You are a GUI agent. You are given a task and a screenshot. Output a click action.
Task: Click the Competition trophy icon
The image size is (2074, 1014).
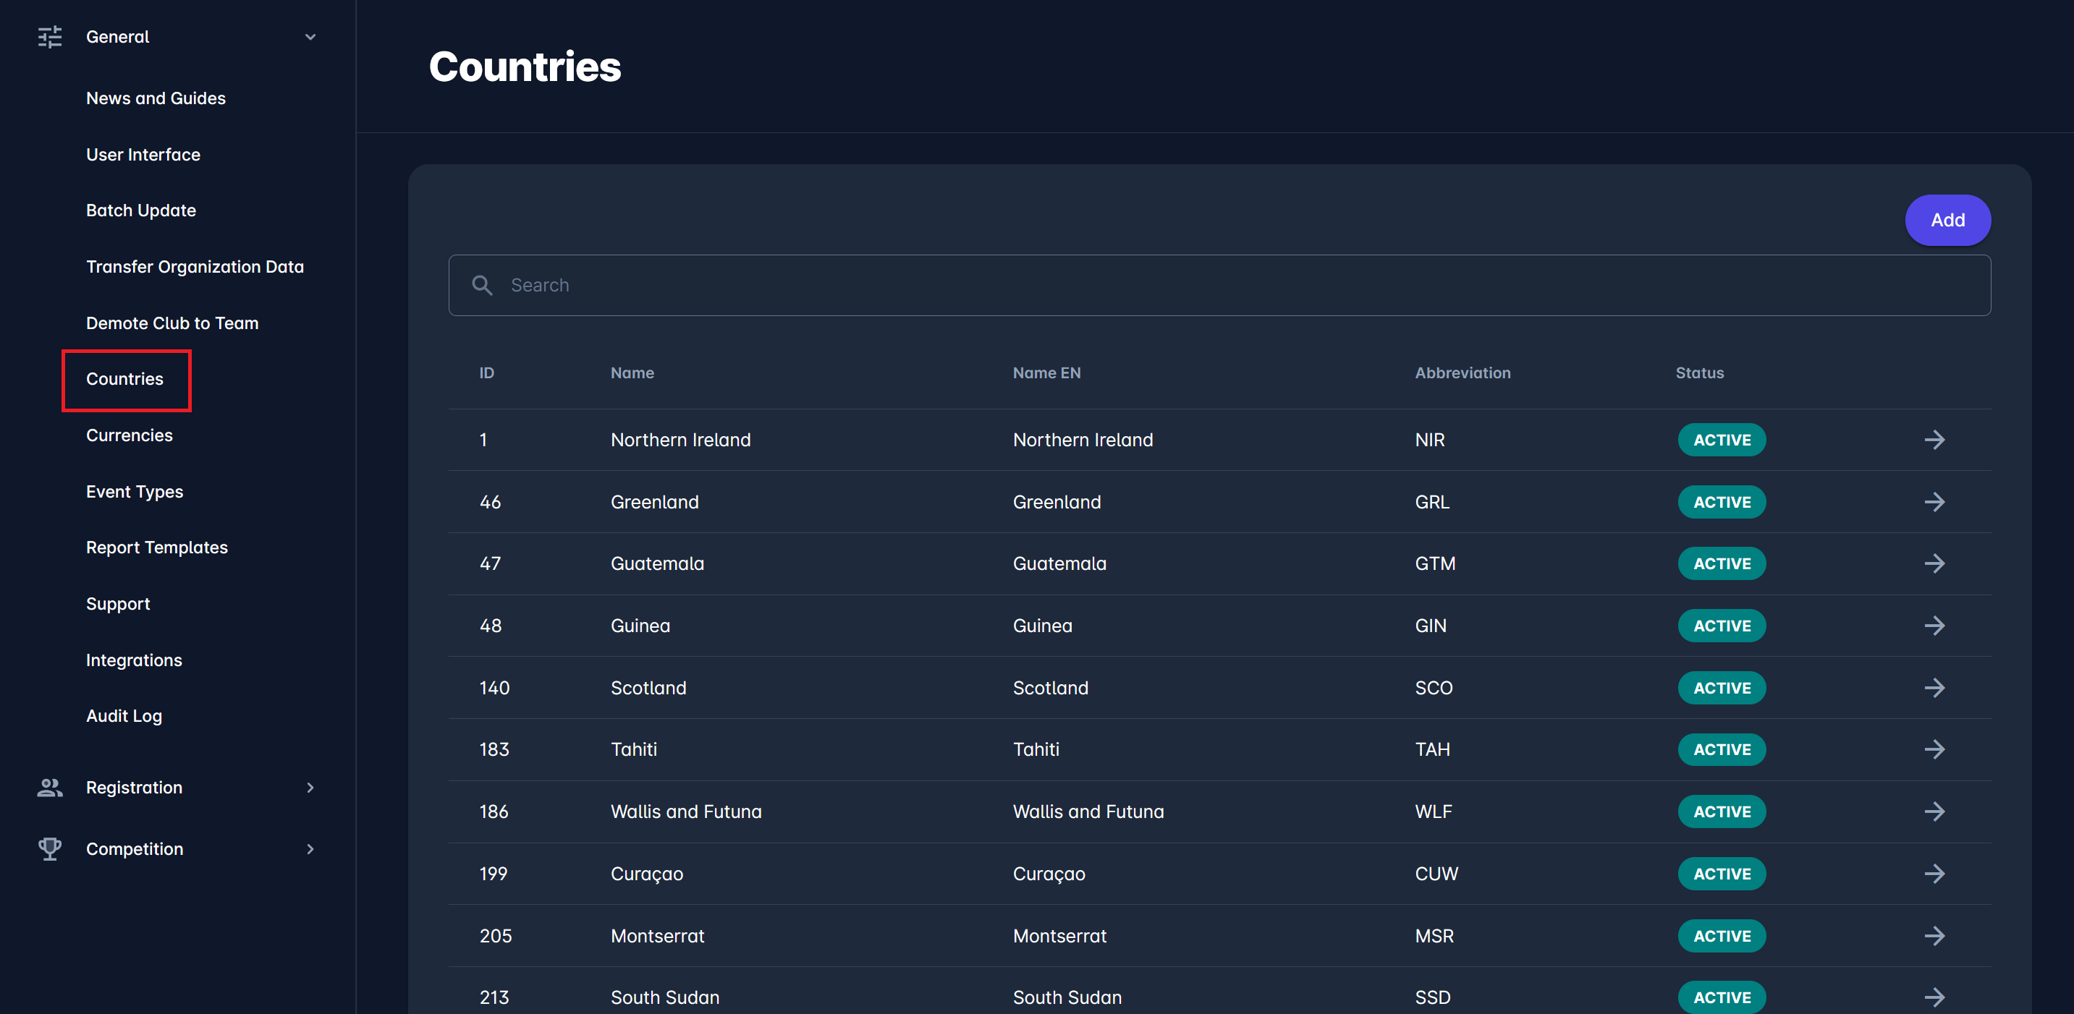click(50, 849)
